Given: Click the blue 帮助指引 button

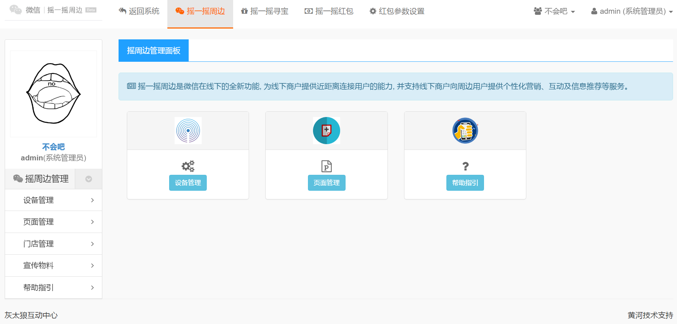Looking at the screenshot, I should pyautogui.click(x=465, y=183).
